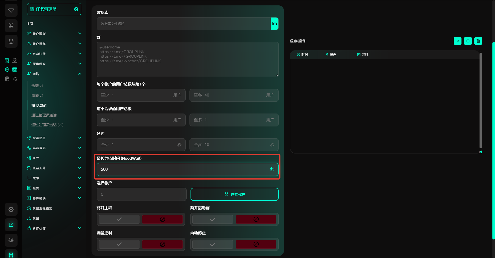Click the stop square icon in program operations
The image size is (495, 258).
(x=468, y=41)
